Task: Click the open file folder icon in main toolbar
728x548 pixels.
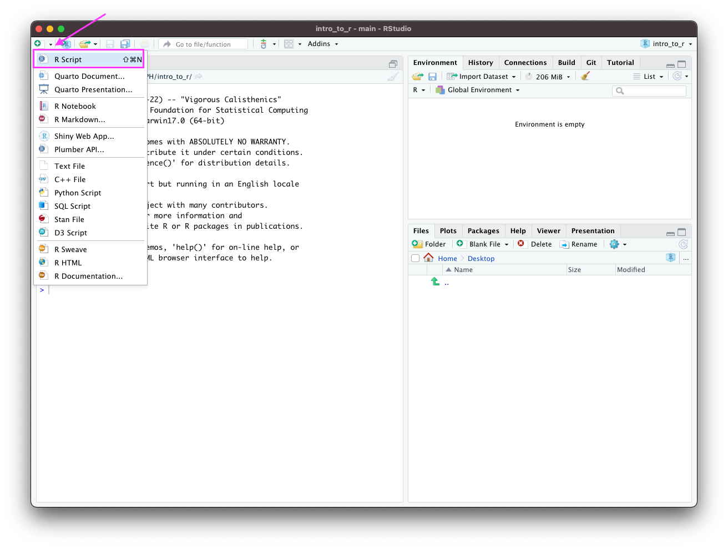Action: pos(84,44)
